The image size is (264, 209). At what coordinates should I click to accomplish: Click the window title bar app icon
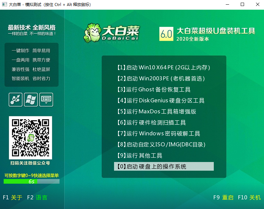pos(4,4)
